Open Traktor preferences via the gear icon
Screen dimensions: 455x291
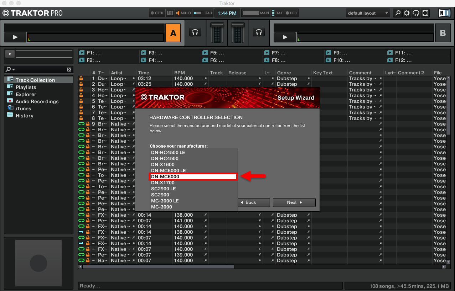tap(406, 13)
